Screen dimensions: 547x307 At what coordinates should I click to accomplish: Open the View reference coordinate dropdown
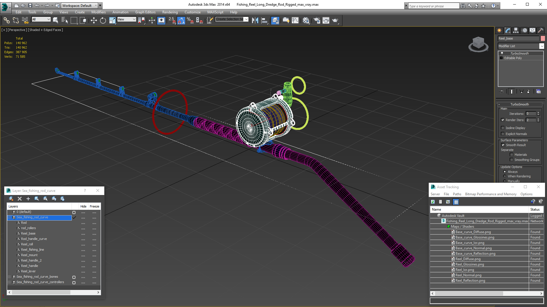pyautogui.click(x=126, y=19)
